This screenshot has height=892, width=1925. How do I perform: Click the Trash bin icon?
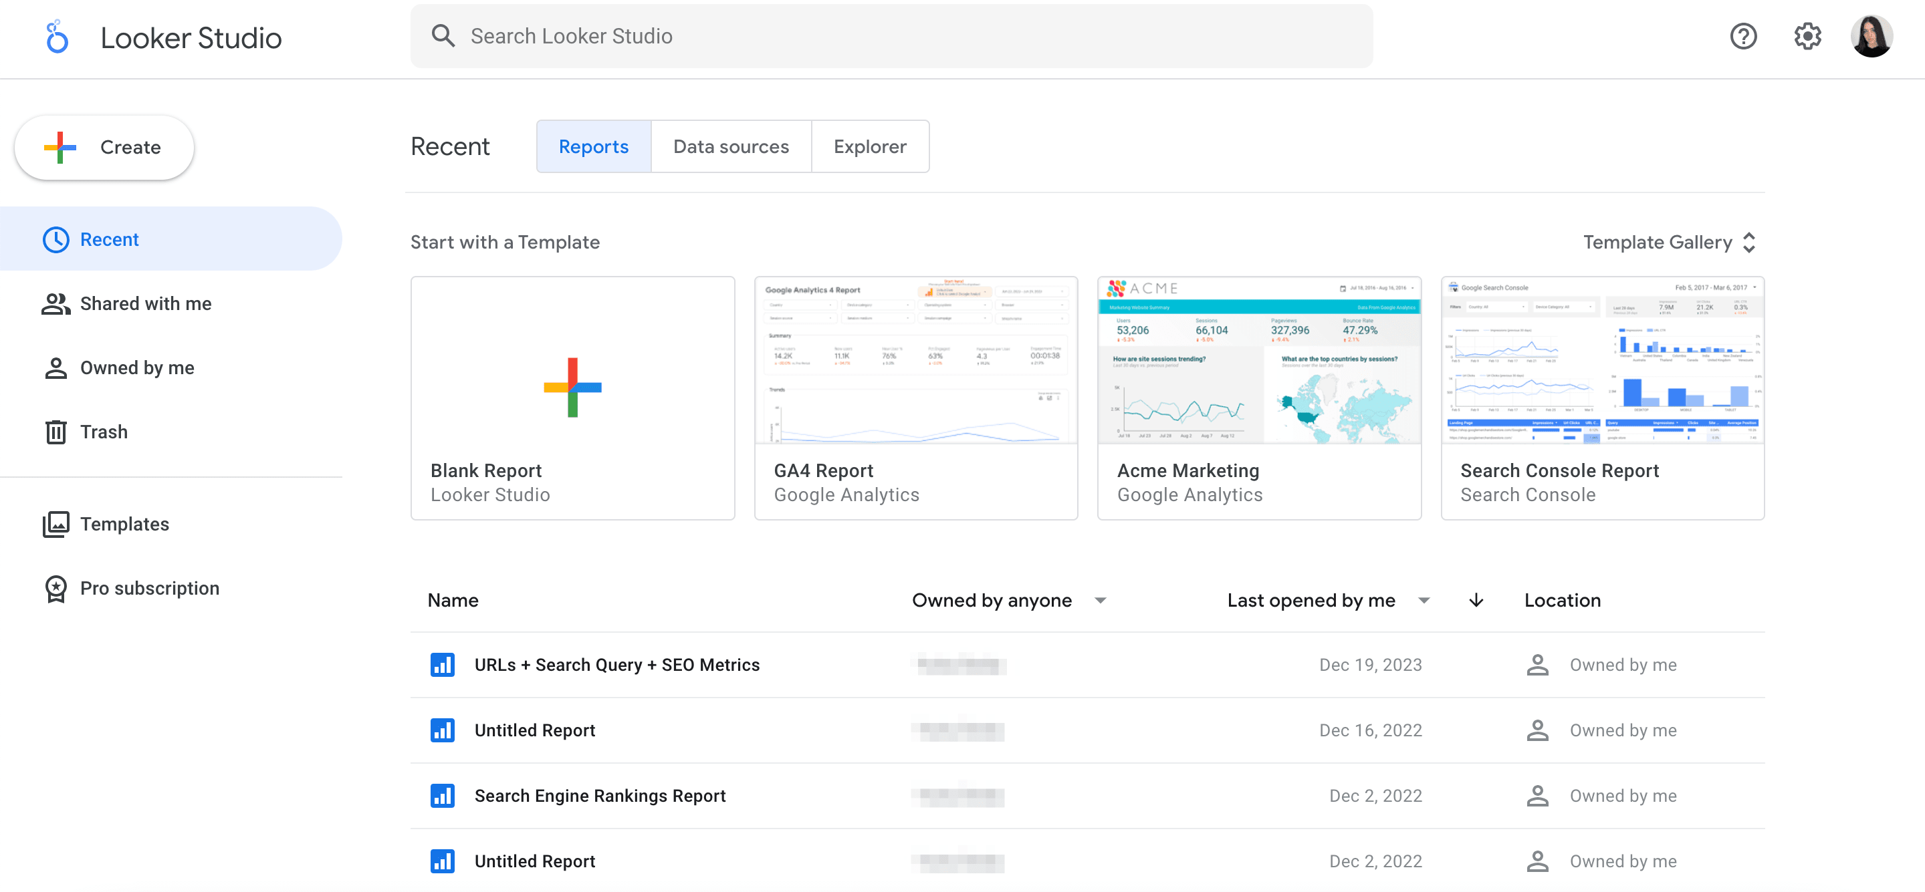pos(56,432)
